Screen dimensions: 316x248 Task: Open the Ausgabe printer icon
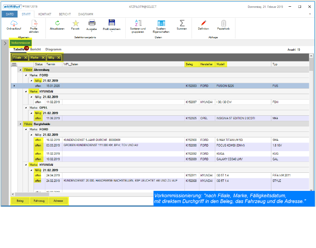coord(92,23)
